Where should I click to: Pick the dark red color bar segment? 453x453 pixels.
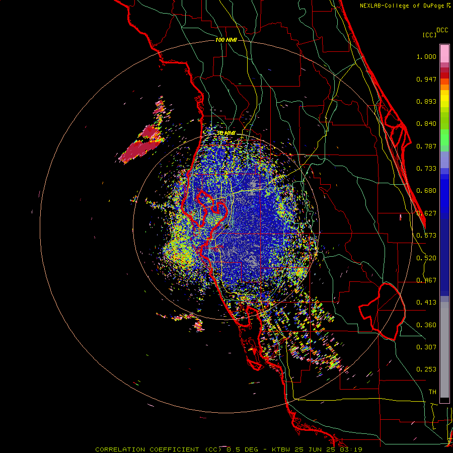tap(444, 75)
